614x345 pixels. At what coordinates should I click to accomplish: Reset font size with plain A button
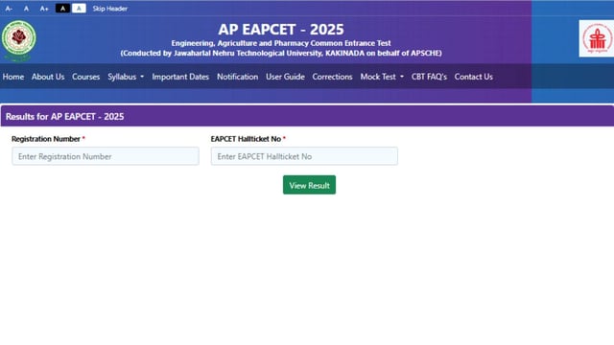(26, 9)
